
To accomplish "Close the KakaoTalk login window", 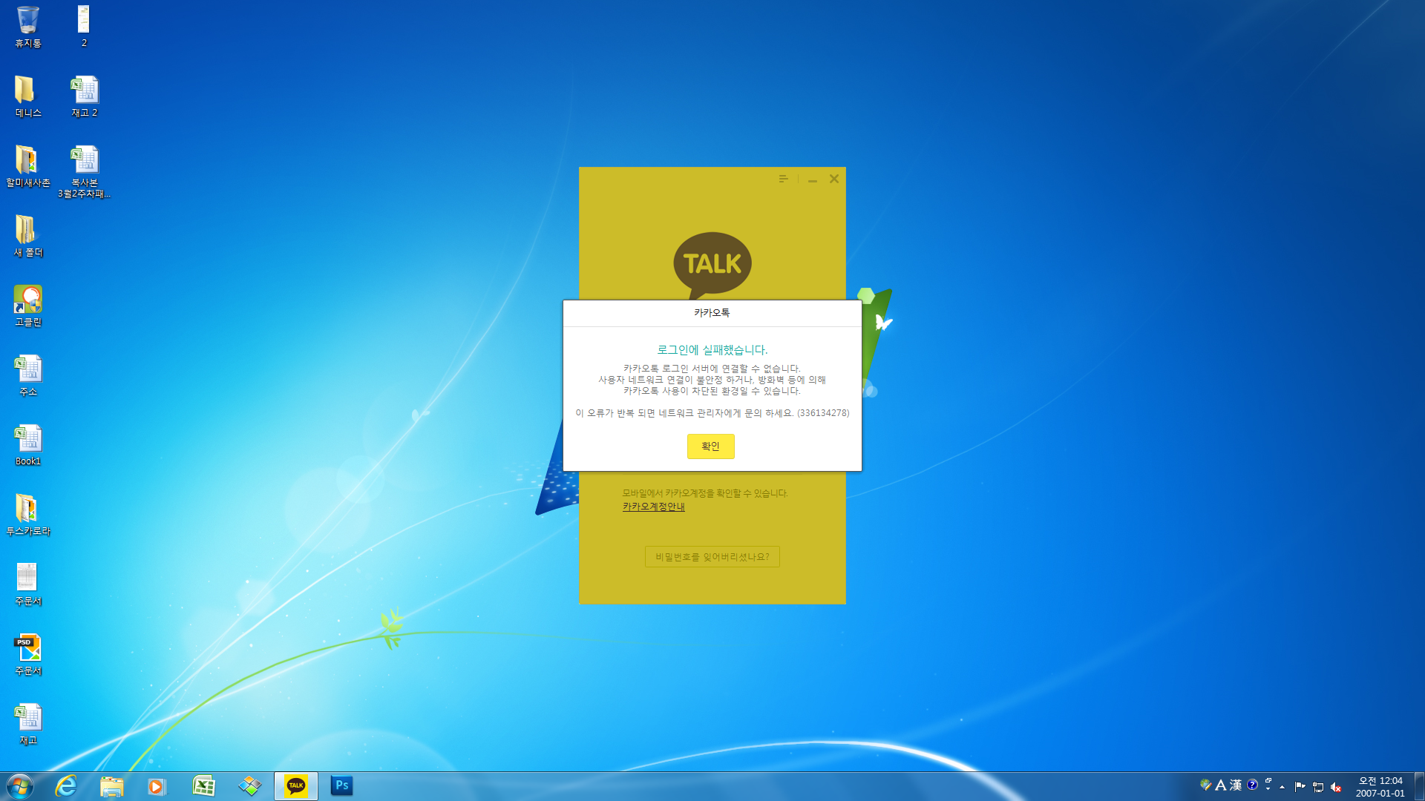I will click(834, 179).
